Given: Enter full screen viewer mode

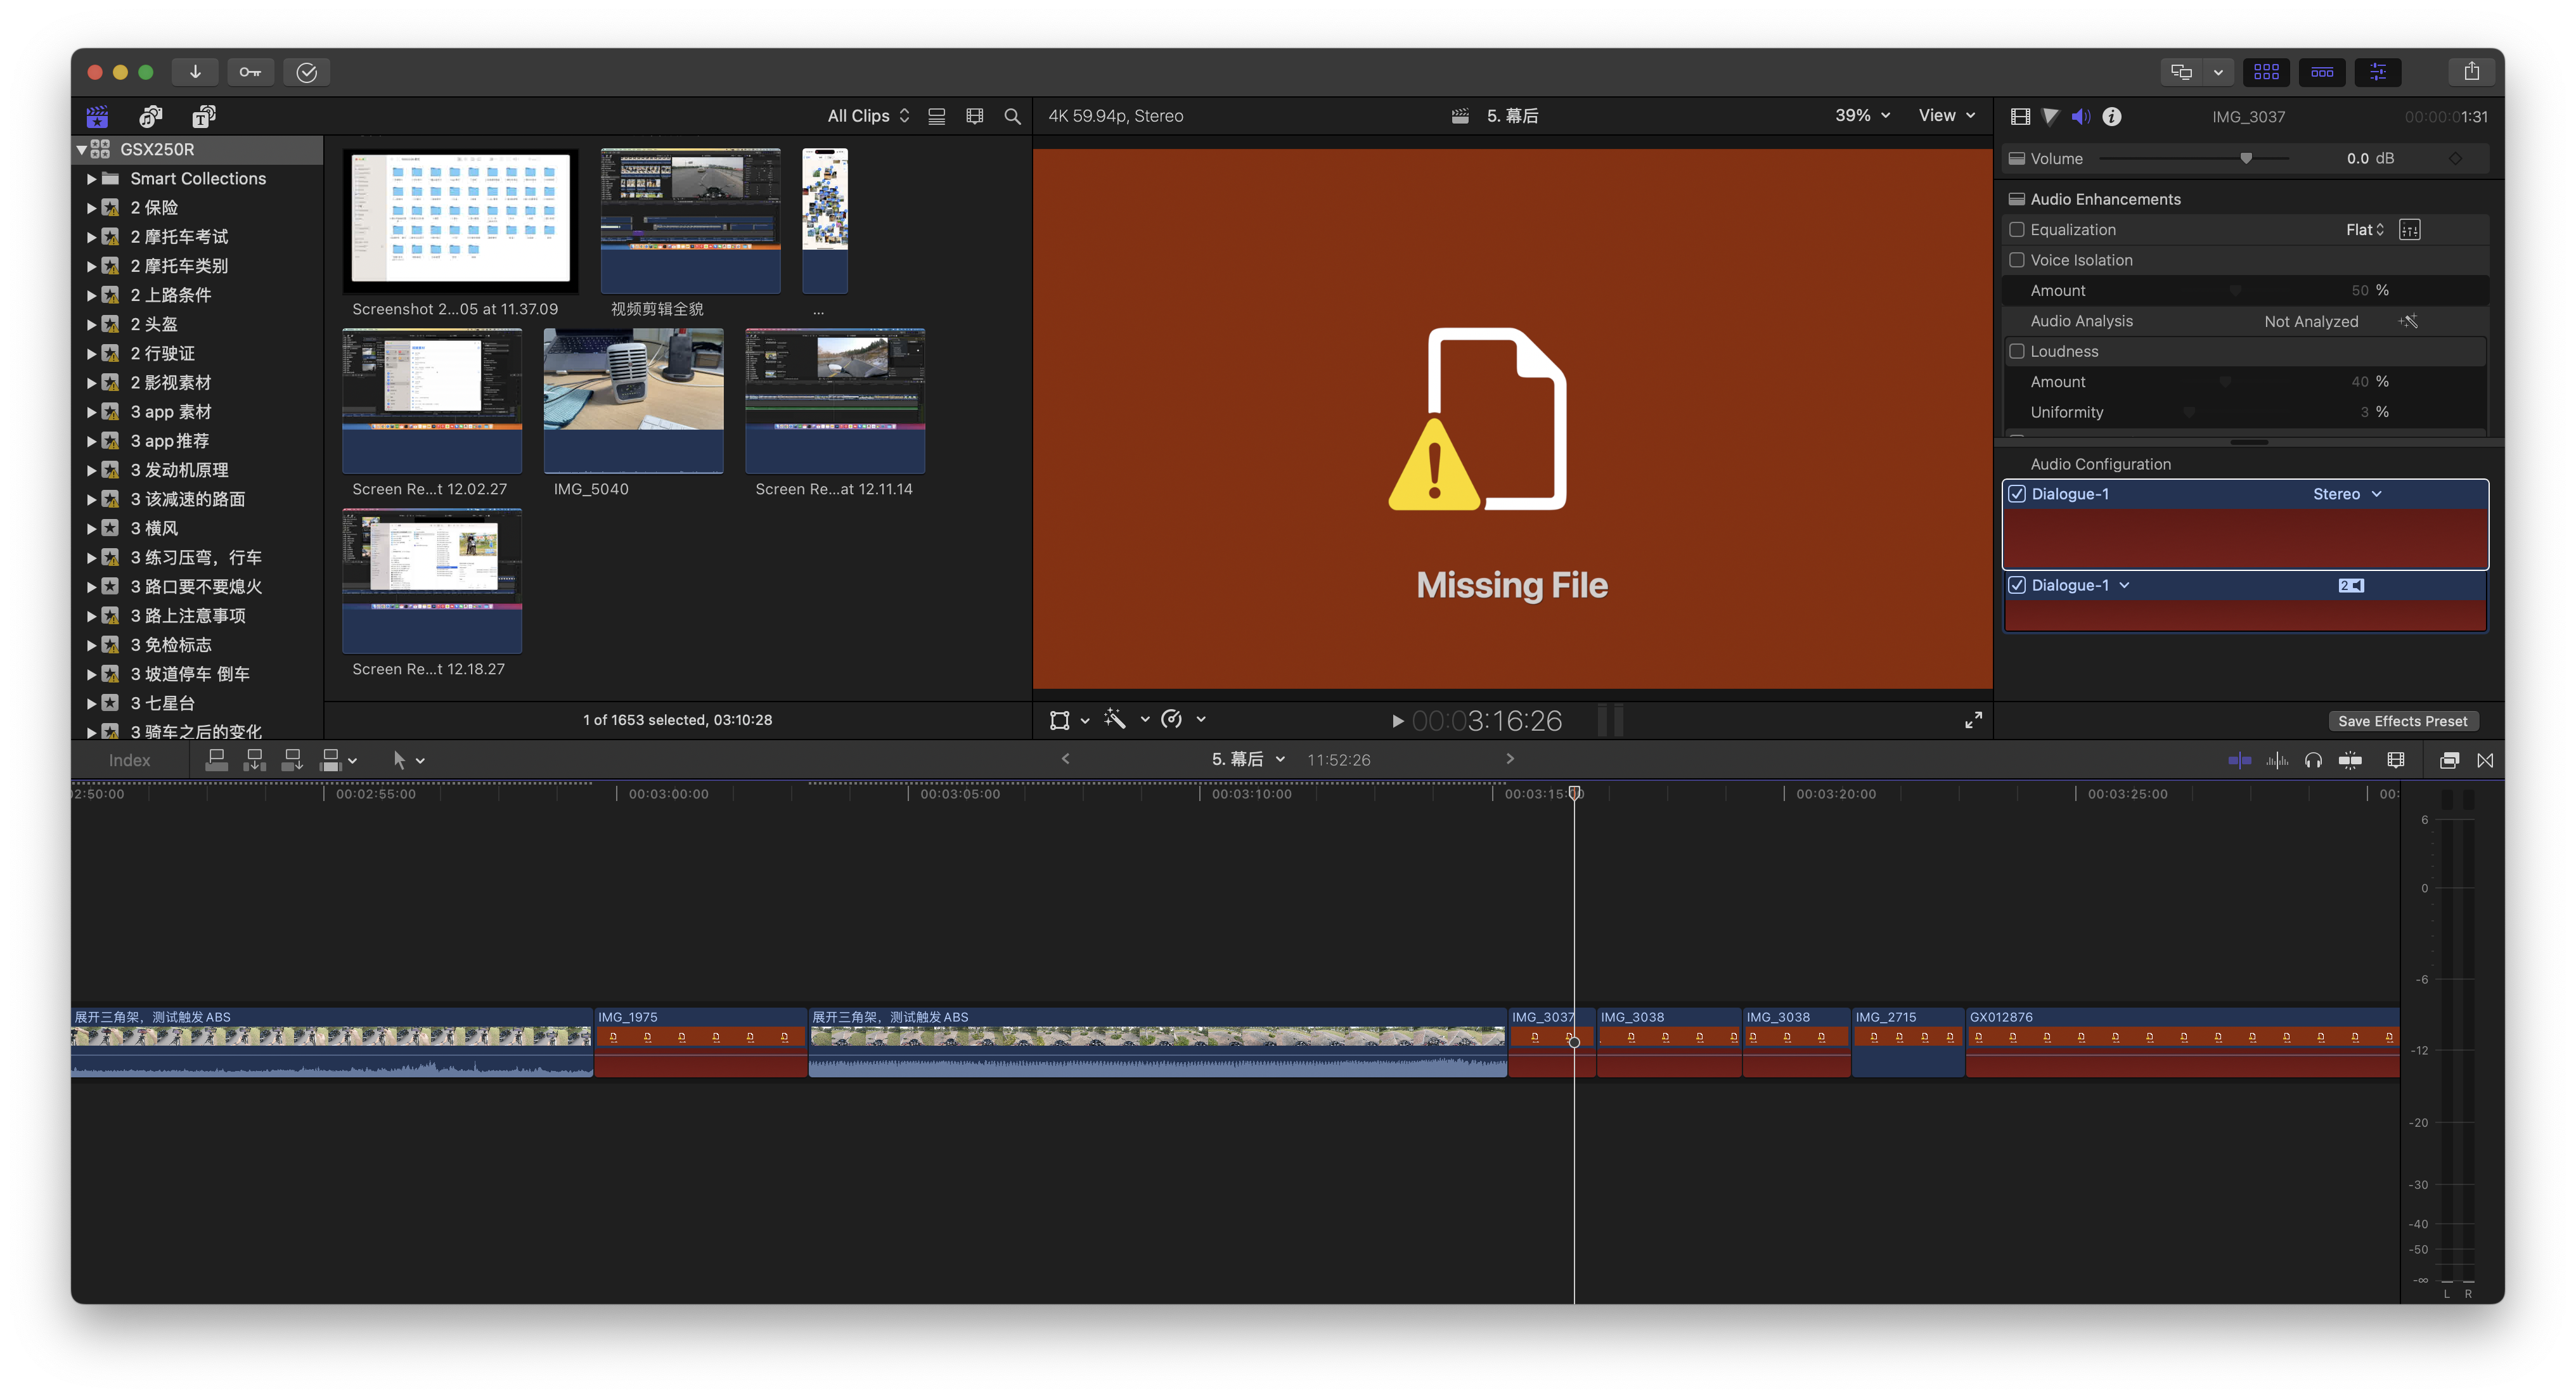Looking at the screenshot, I should 1973,720.
